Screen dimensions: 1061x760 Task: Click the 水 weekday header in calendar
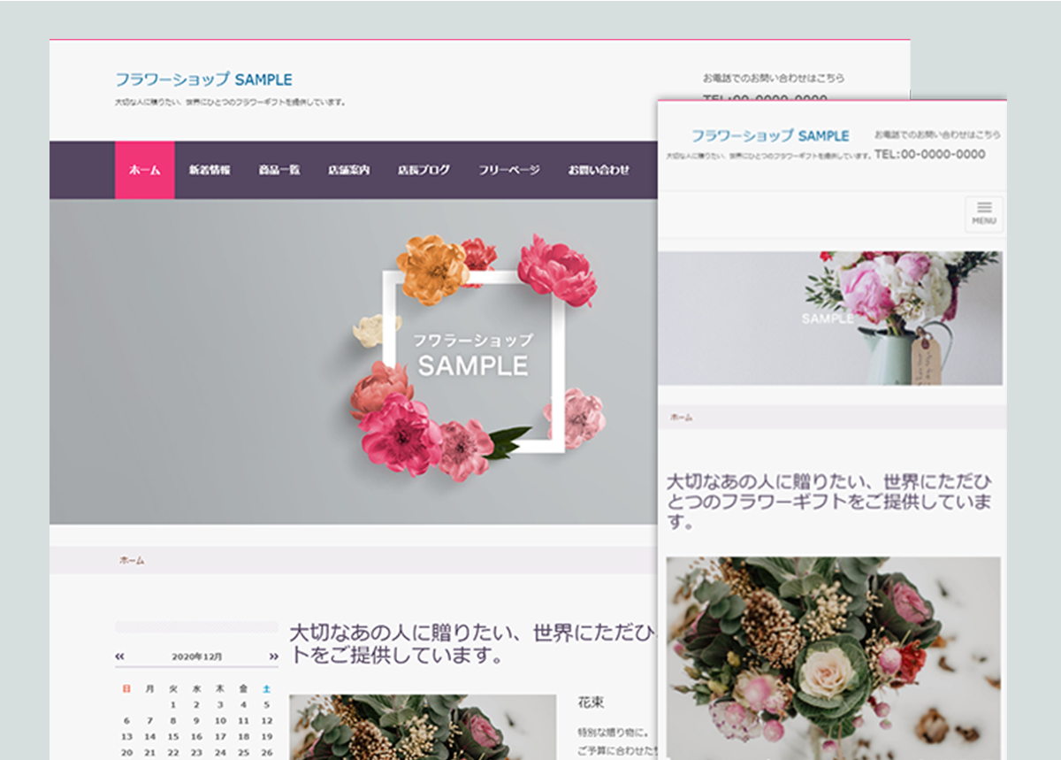(x=197, y=688)
